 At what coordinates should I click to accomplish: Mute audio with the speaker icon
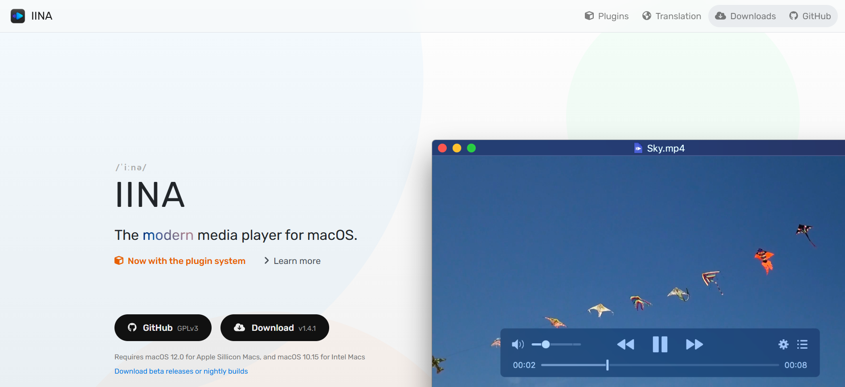518,344
